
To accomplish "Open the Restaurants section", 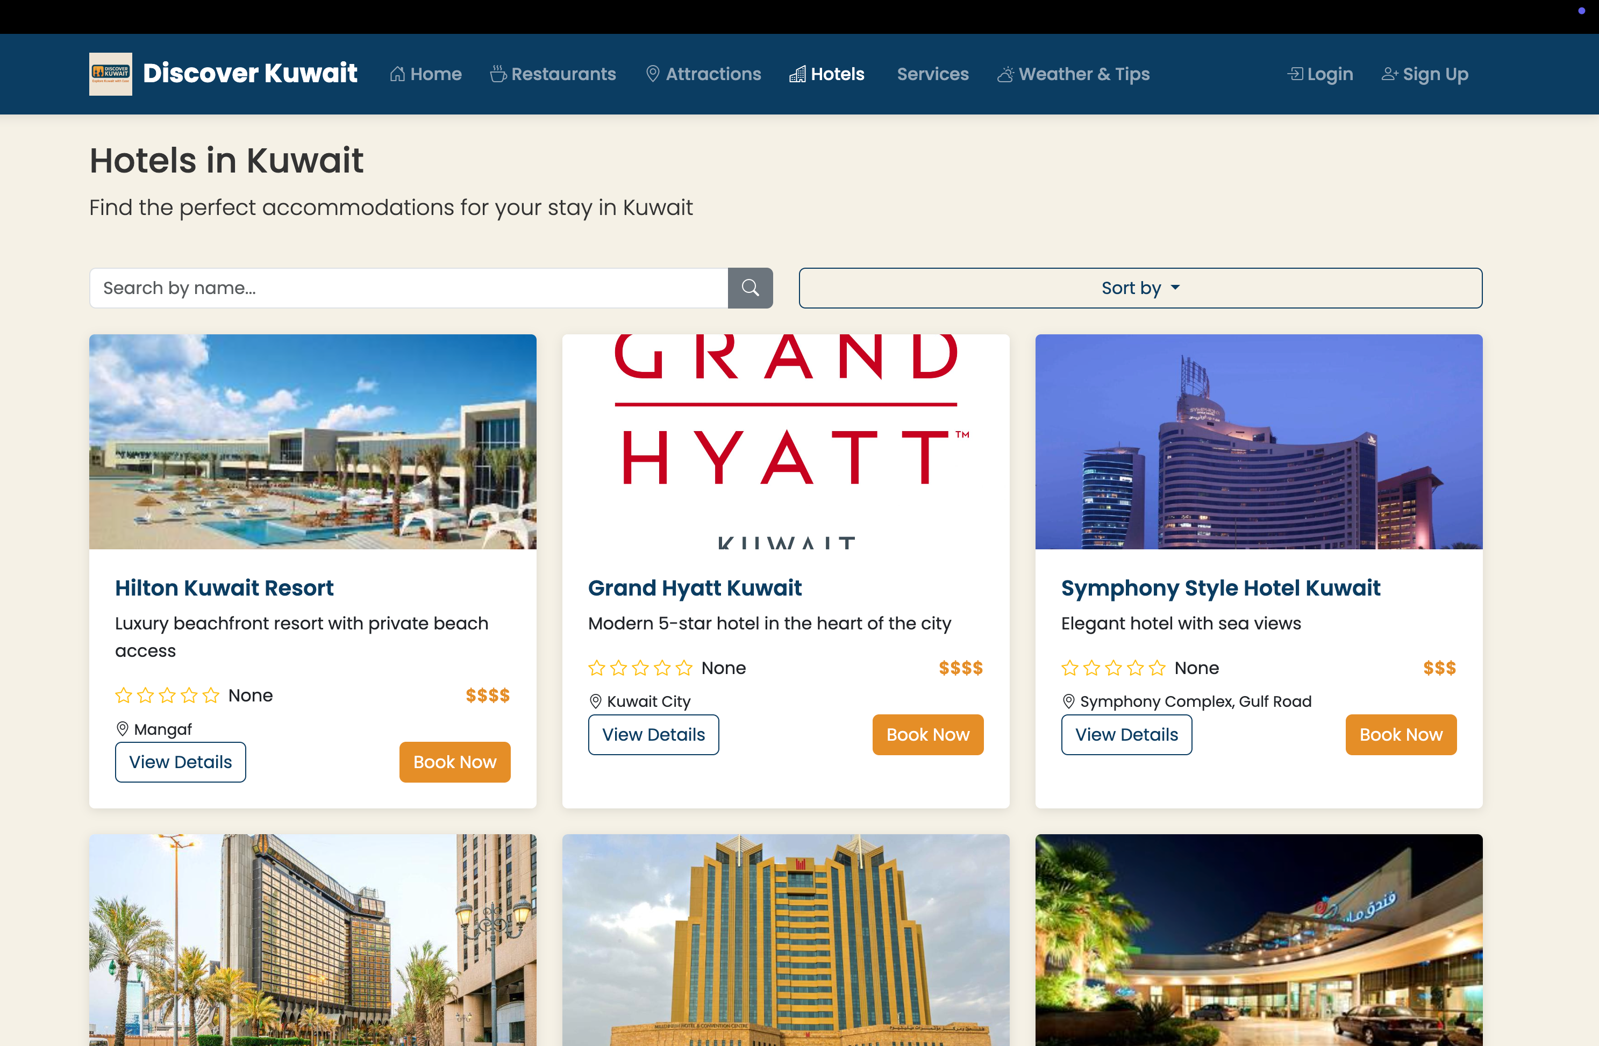I will tap(553, 74).
